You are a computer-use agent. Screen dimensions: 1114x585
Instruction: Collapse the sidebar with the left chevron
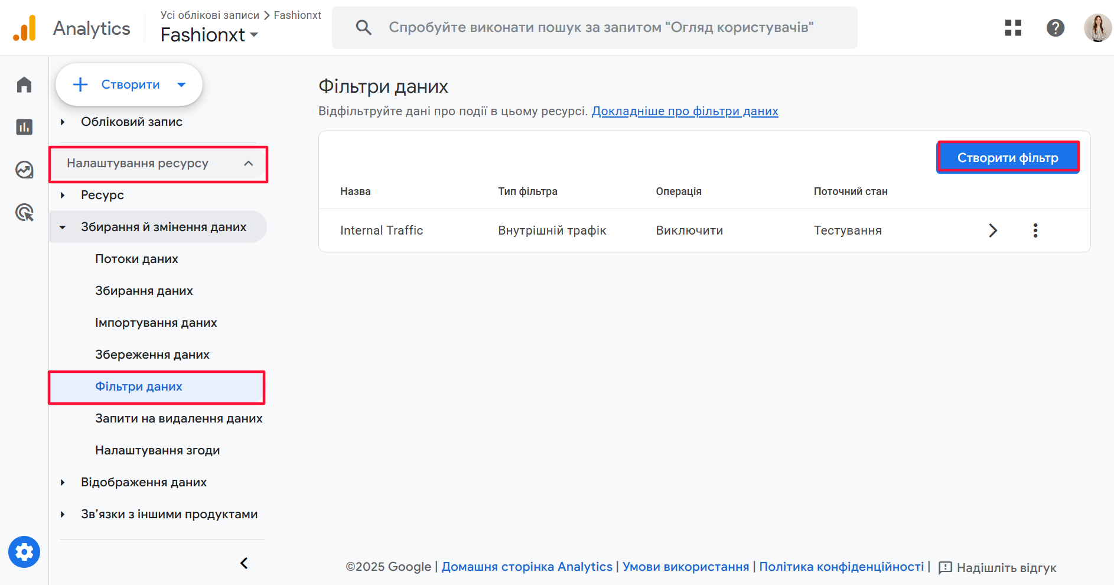pyautogui.click(x=244, y=563)
